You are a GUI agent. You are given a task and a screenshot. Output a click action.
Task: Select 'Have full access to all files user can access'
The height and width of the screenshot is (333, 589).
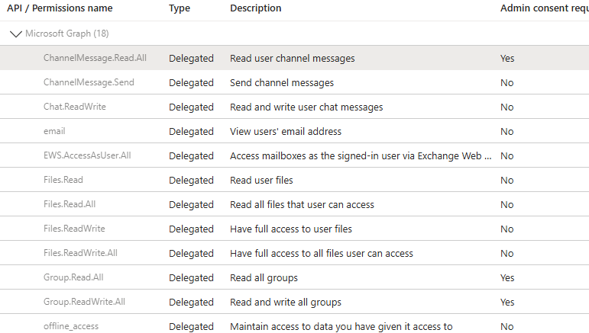(x=322, y=253)
